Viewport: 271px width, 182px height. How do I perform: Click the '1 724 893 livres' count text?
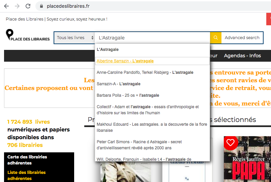click(29, 122)
